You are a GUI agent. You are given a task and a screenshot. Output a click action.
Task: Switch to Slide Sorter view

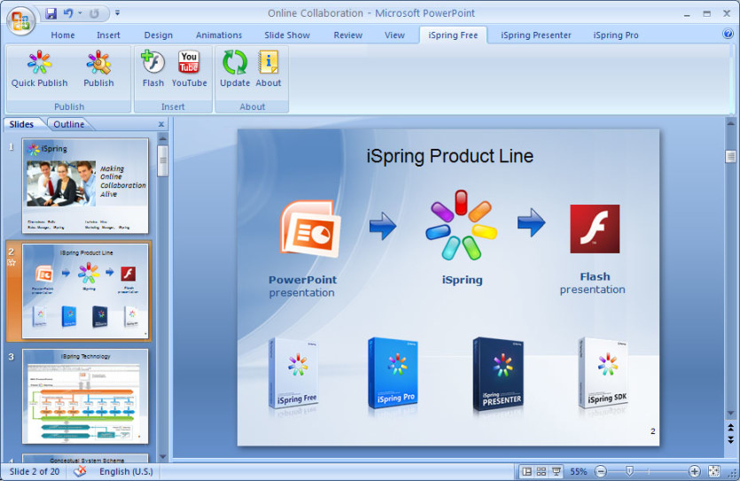(541, 471)
